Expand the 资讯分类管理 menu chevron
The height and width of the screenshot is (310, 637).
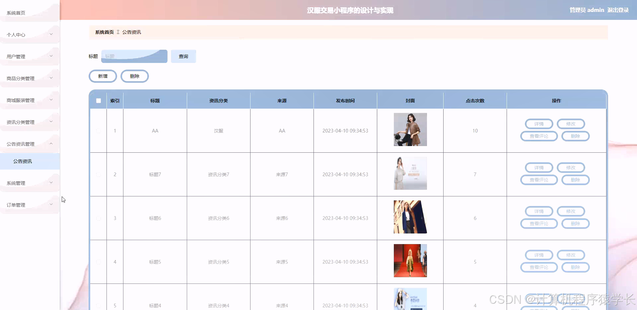(x=51, y=122)
